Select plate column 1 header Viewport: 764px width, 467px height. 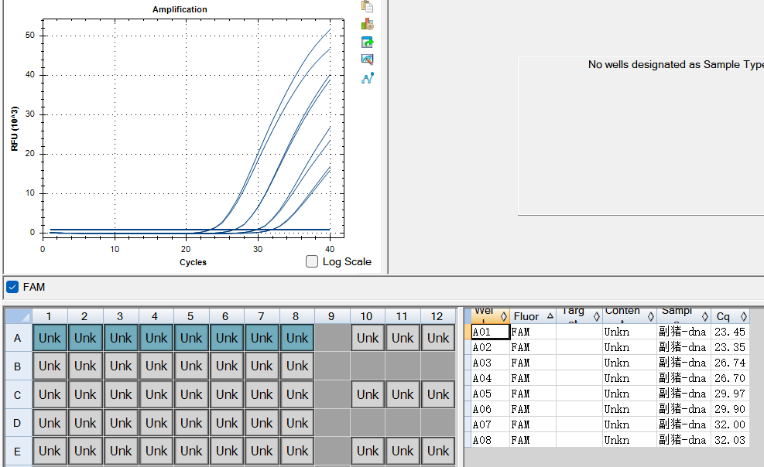click(x=50, y=316)
